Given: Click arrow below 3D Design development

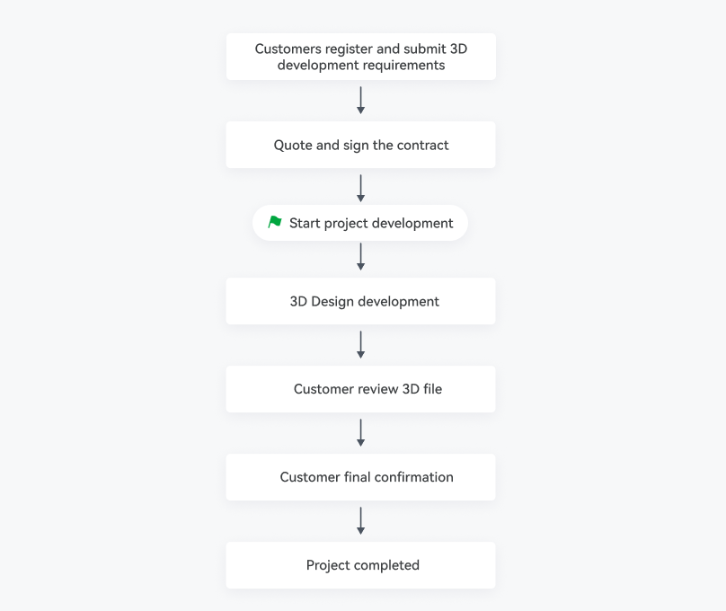Looking at the screenshot, I should [360, 345].
